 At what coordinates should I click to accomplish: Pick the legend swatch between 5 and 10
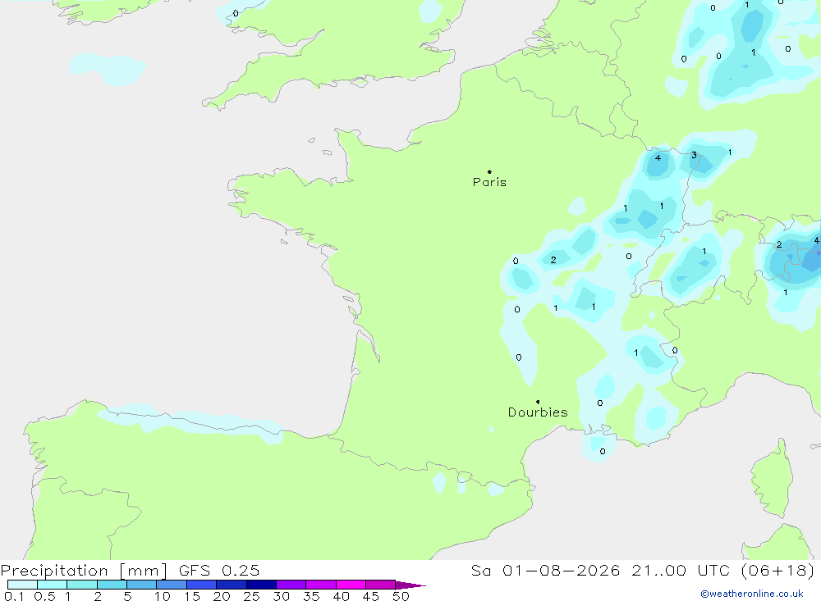click(x=141, y=585)
